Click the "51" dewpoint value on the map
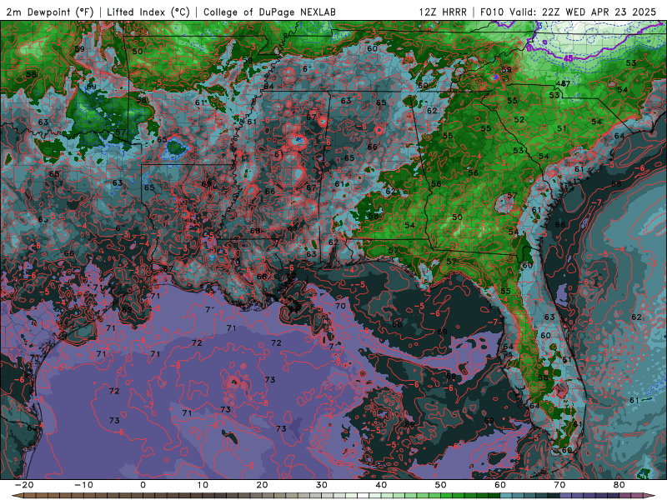The height and width of the screenshot is (500, 667). click(562, 128)
